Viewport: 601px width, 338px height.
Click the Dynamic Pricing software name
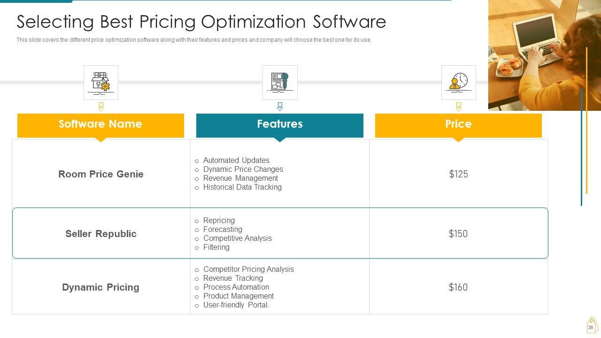click(100, 287)
